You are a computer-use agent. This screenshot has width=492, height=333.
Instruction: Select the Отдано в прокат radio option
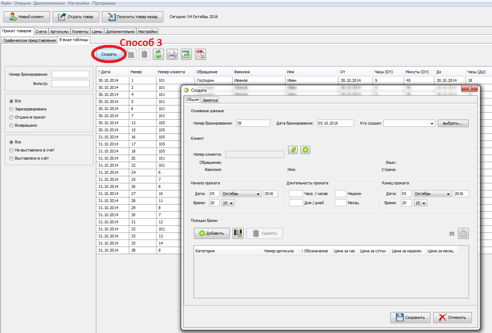click(11, 117)
